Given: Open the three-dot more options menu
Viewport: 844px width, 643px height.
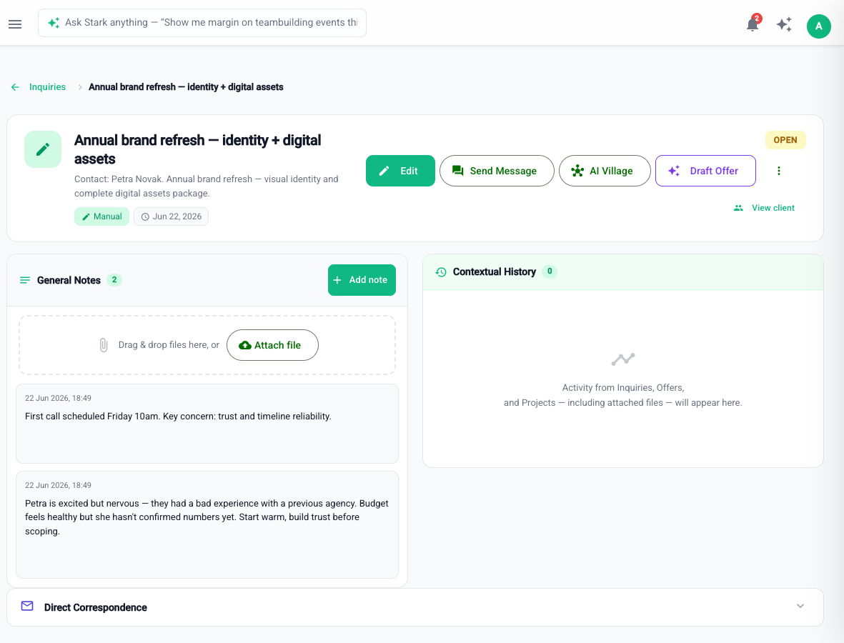Looking at the screenshot, I should coord(778,171).
